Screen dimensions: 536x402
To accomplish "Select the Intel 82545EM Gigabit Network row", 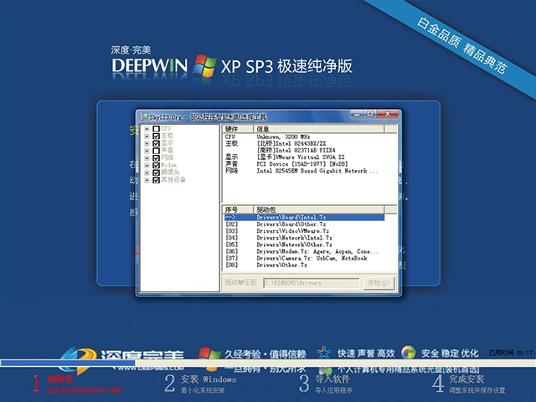I will pos(304,171).
